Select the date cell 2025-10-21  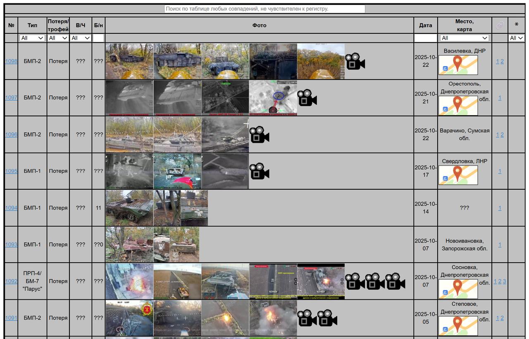[x=426, y=98]
